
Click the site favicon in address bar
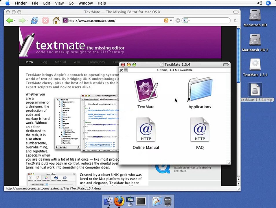tap(65, 21)
